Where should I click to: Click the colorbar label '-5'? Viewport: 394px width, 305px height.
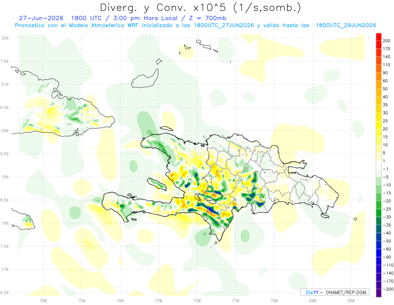[x=386, y=177]
